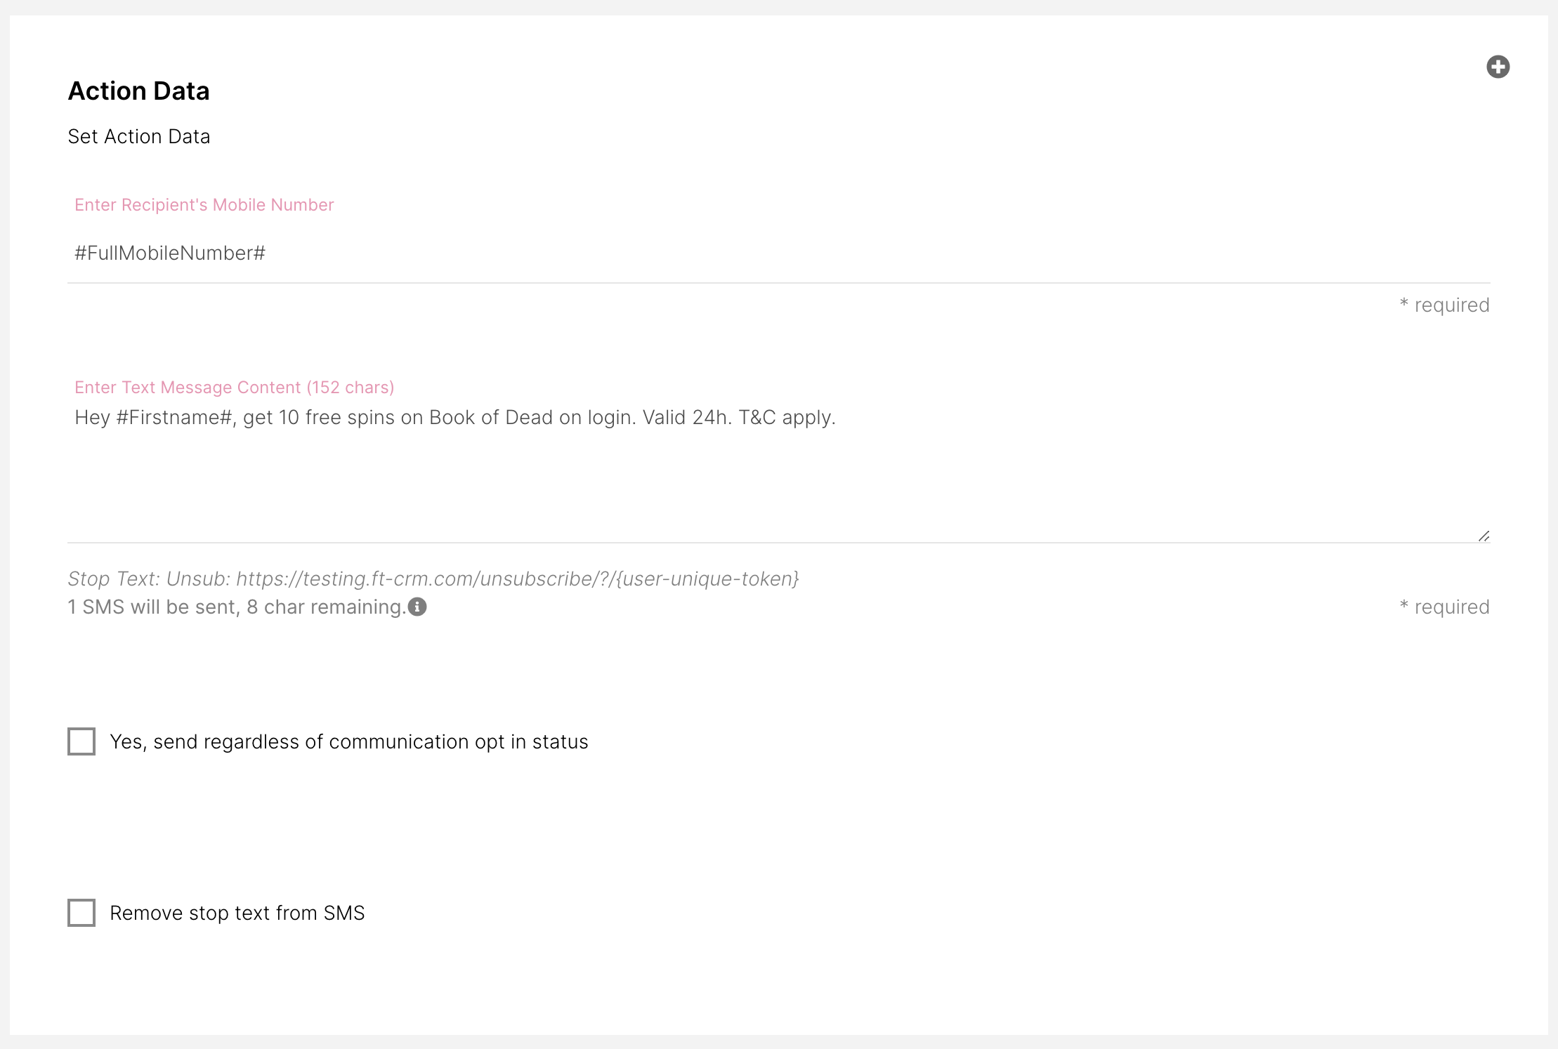The width and height of the screenshot is (1558, 1049).
Task: Click the '1 SMS will be sent' counter text
Action: 152,607
